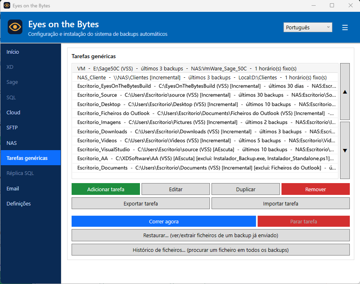Select Tarefas genéricas in sidebar
Viewport: 360px width, 284px height.
tap(31, 158)
